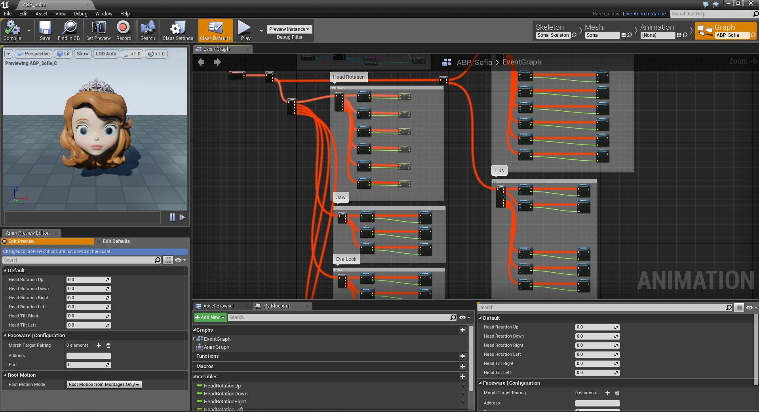Focus the Search For Help field

coord(711,14)
